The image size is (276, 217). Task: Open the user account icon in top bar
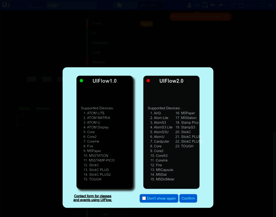[190, 5]
